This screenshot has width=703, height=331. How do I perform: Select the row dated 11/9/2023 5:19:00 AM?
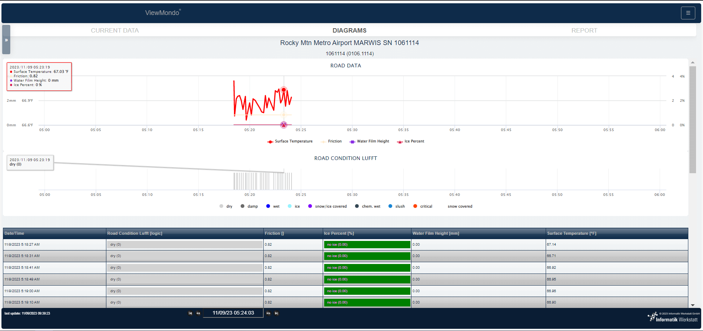(345, 291)
